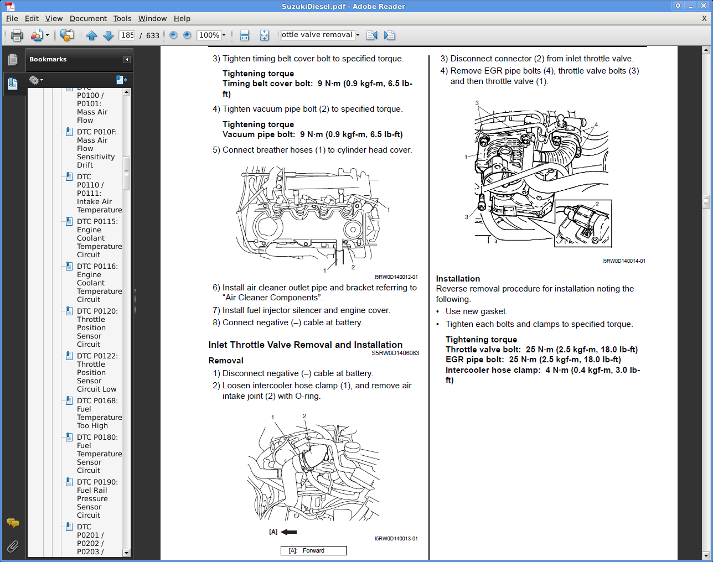Open the Collaborate dropdown arrow
This screenshot has width=713, height=562.
[x=47, y=35]
